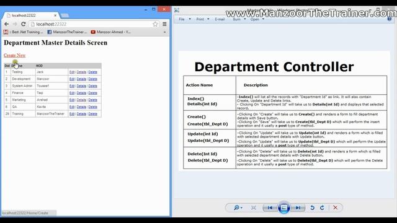Click the Did column header
Image resolution: width=397 pixels, height=223 pixels.
coord(7,66)
